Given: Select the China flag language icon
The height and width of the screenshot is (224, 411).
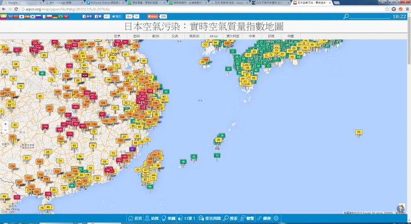Looking at the screenshot, I should click(16, 17).
